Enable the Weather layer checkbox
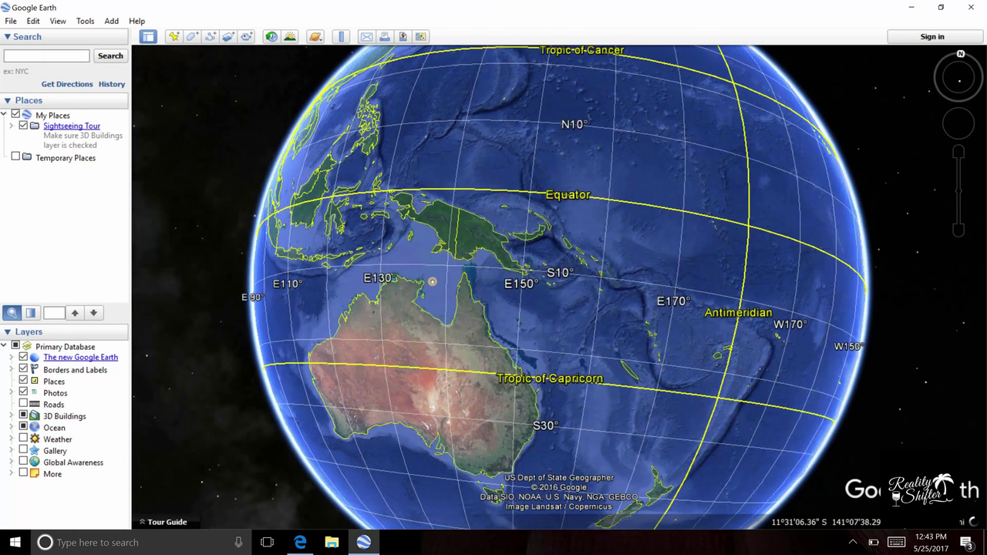 point(23,439)
